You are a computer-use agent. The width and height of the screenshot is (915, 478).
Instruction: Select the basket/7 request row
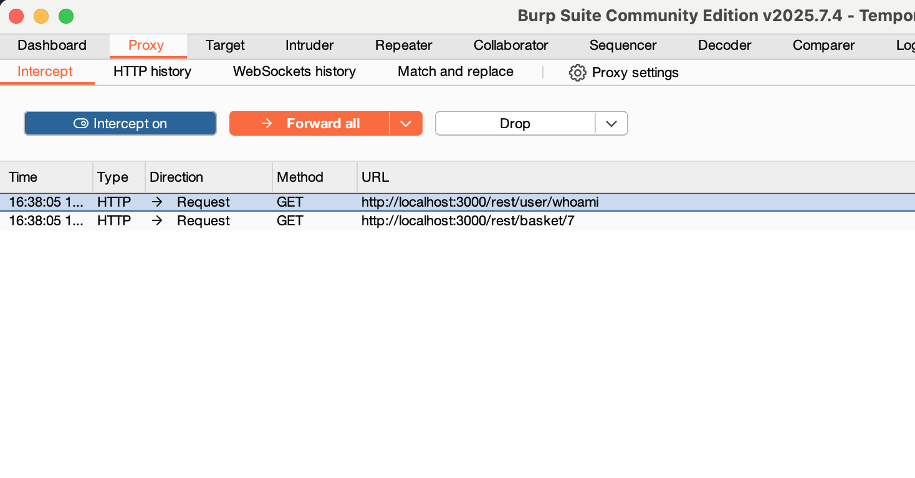(467, 221)
